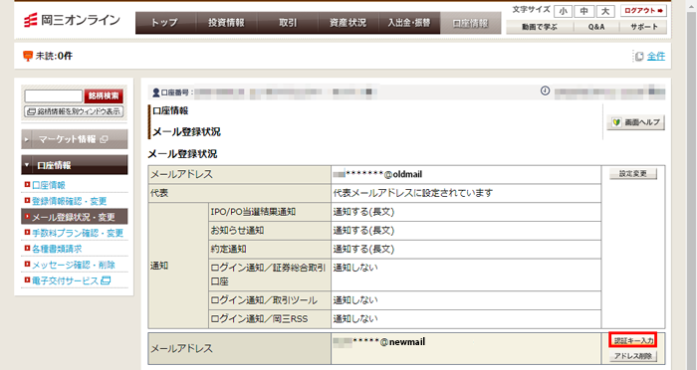Click the 全件 link
The width and height of the screenshot is (697, 370).
click(x=656, y=56)
